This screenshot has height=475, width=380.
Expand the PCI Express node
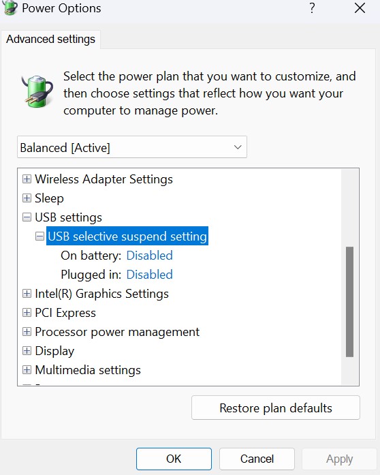(x=27, y=313)
